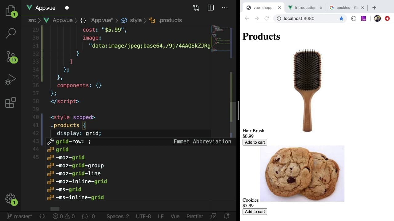Click the src breadcrumb segment
The image size is (394, 221).
[x=32, y=20]
